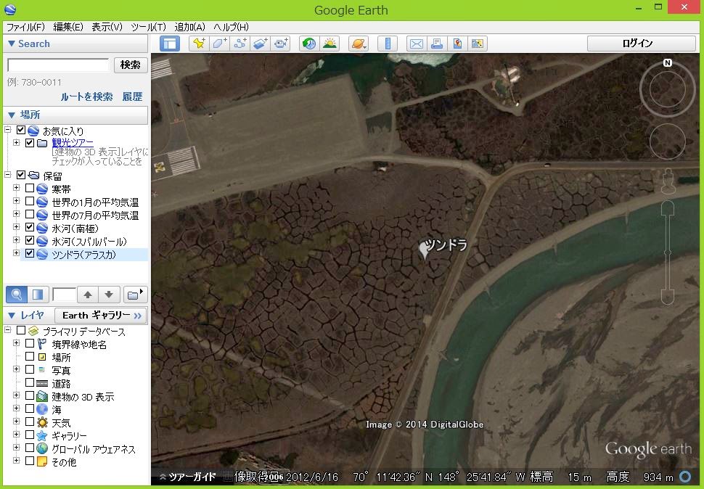
Task: Open the 表示(V) menu
Action: (107, 27)
